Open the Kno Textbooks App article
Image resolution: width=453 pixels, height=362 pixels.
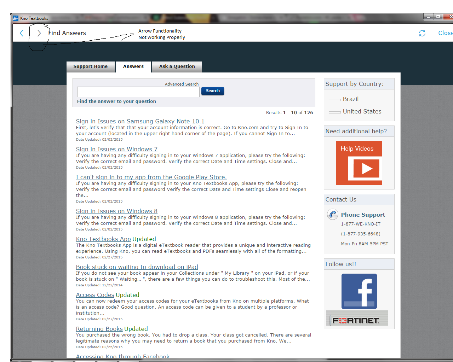coord(103,239)
